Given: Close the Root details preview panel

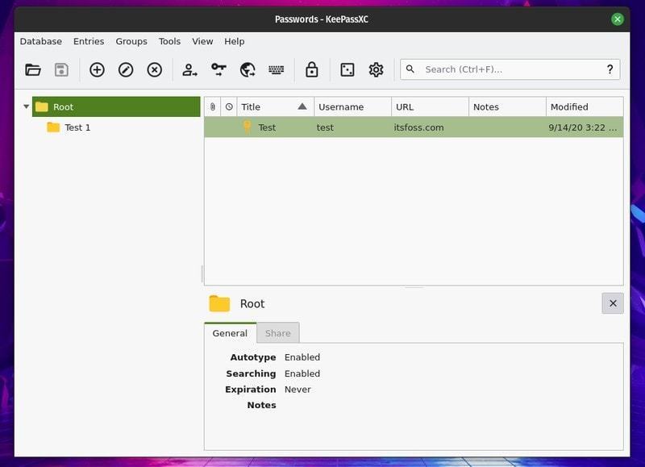Looking at the screenshot, I should pyautogui.click(x=613, y=303).
